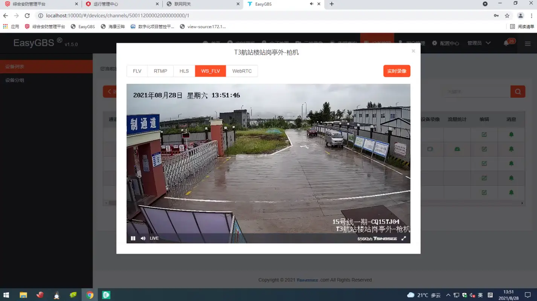537x301 pixels.
Task: Click the search button in the channel list
Action: (518, 91)
